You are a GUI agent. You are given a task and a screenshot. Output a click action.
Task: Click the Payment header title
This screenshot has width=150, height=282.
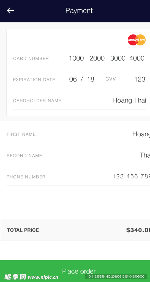(79, 11)
